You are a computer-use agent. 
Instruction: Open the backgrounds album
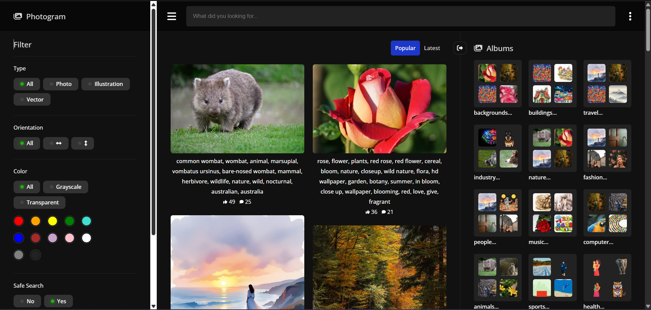(497, 84)
